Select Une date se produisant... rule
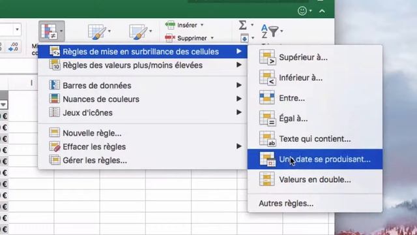The height and width of the screenshot is (235, 417). pos(315,159)
